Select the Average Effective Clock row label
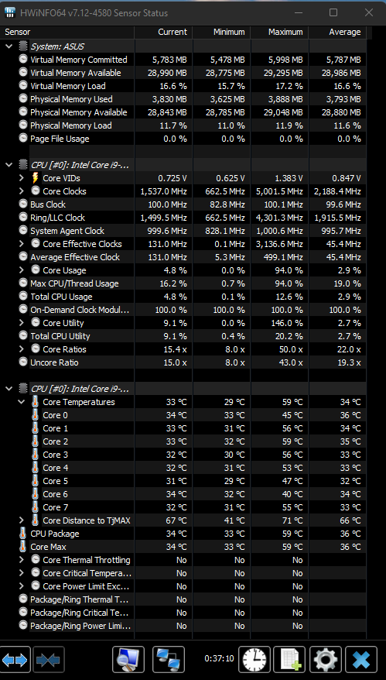Screen dimensions: 386x680 tap(75, 257)
